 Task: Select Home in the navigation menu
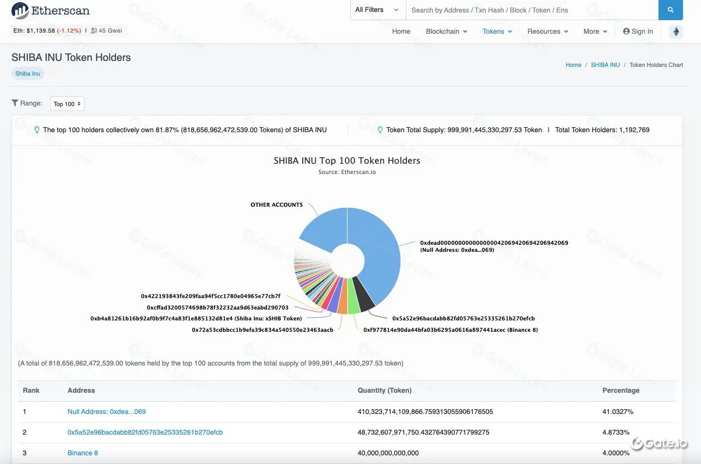(401, 31)
